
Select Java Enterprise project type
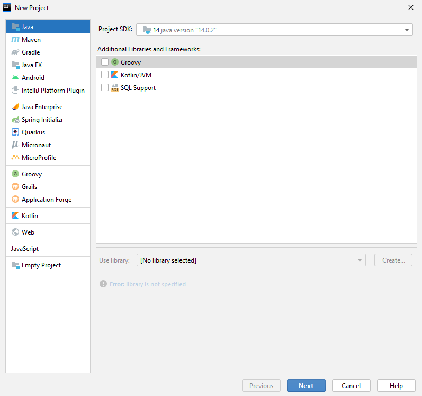pos(48,107)
